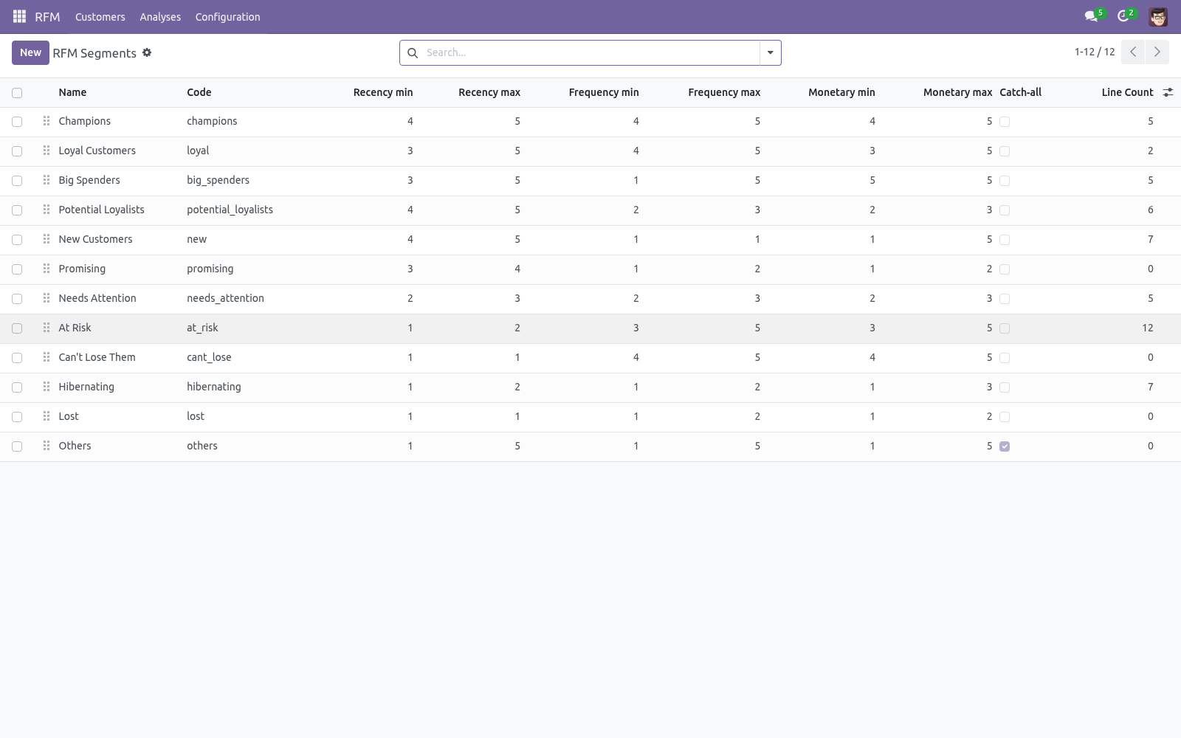Uncheck the Catch-all box for Others
Viewport: 1181px width, 738px height.
(1005, 446)
